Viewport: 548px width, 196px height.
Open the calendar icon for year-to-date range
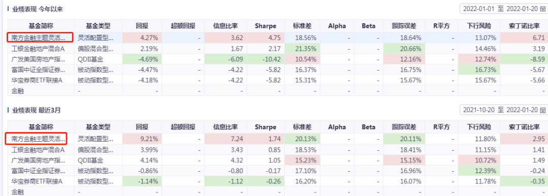pyautogui.click(x=542, y=10)
